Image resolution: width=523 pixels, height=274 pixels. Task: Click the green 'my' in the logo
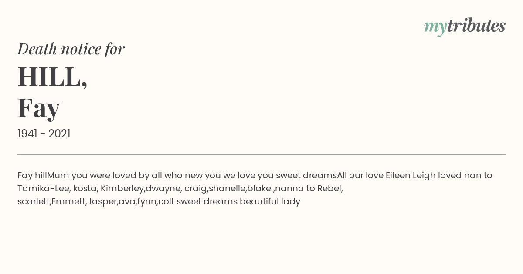click(435, 28)
